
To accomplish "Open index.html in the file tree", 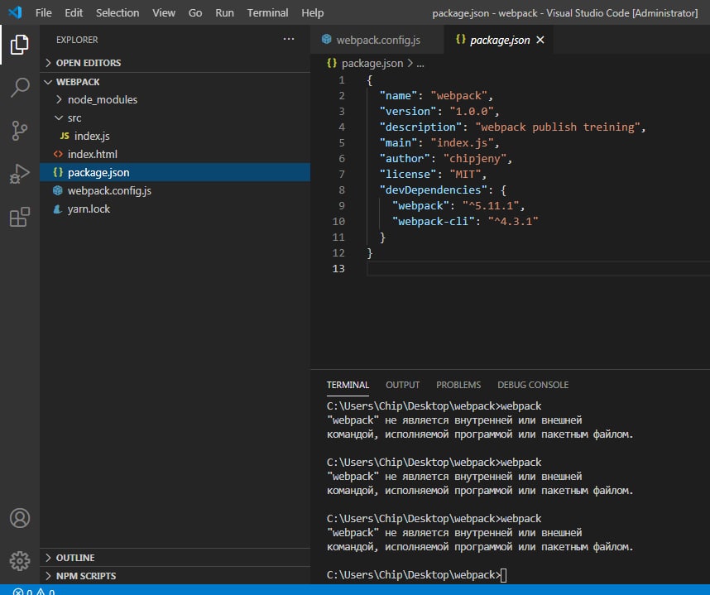I will (x=175, y=154).
